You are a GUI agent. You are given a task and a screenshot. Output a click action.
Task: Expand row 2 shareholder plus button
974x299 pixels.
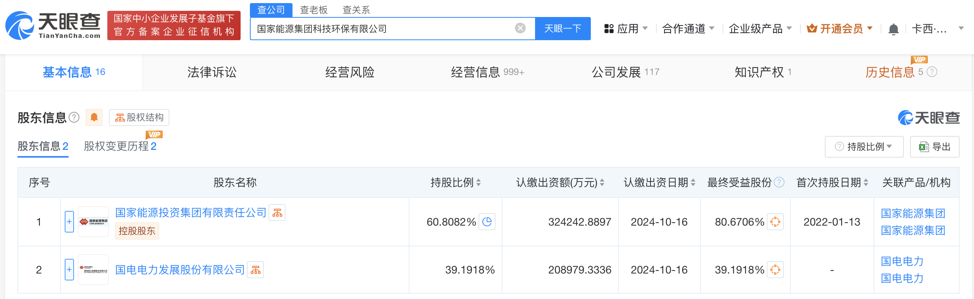tap(69, 270)
